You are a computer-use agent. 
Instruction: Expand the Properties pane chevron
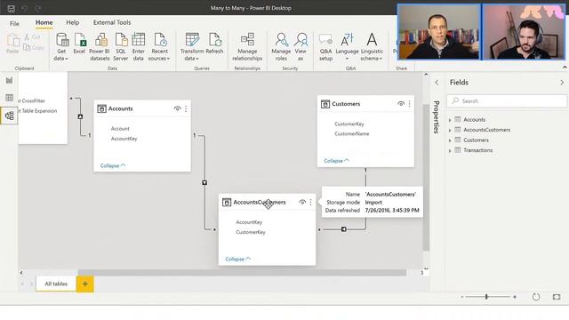coord(437,83)
